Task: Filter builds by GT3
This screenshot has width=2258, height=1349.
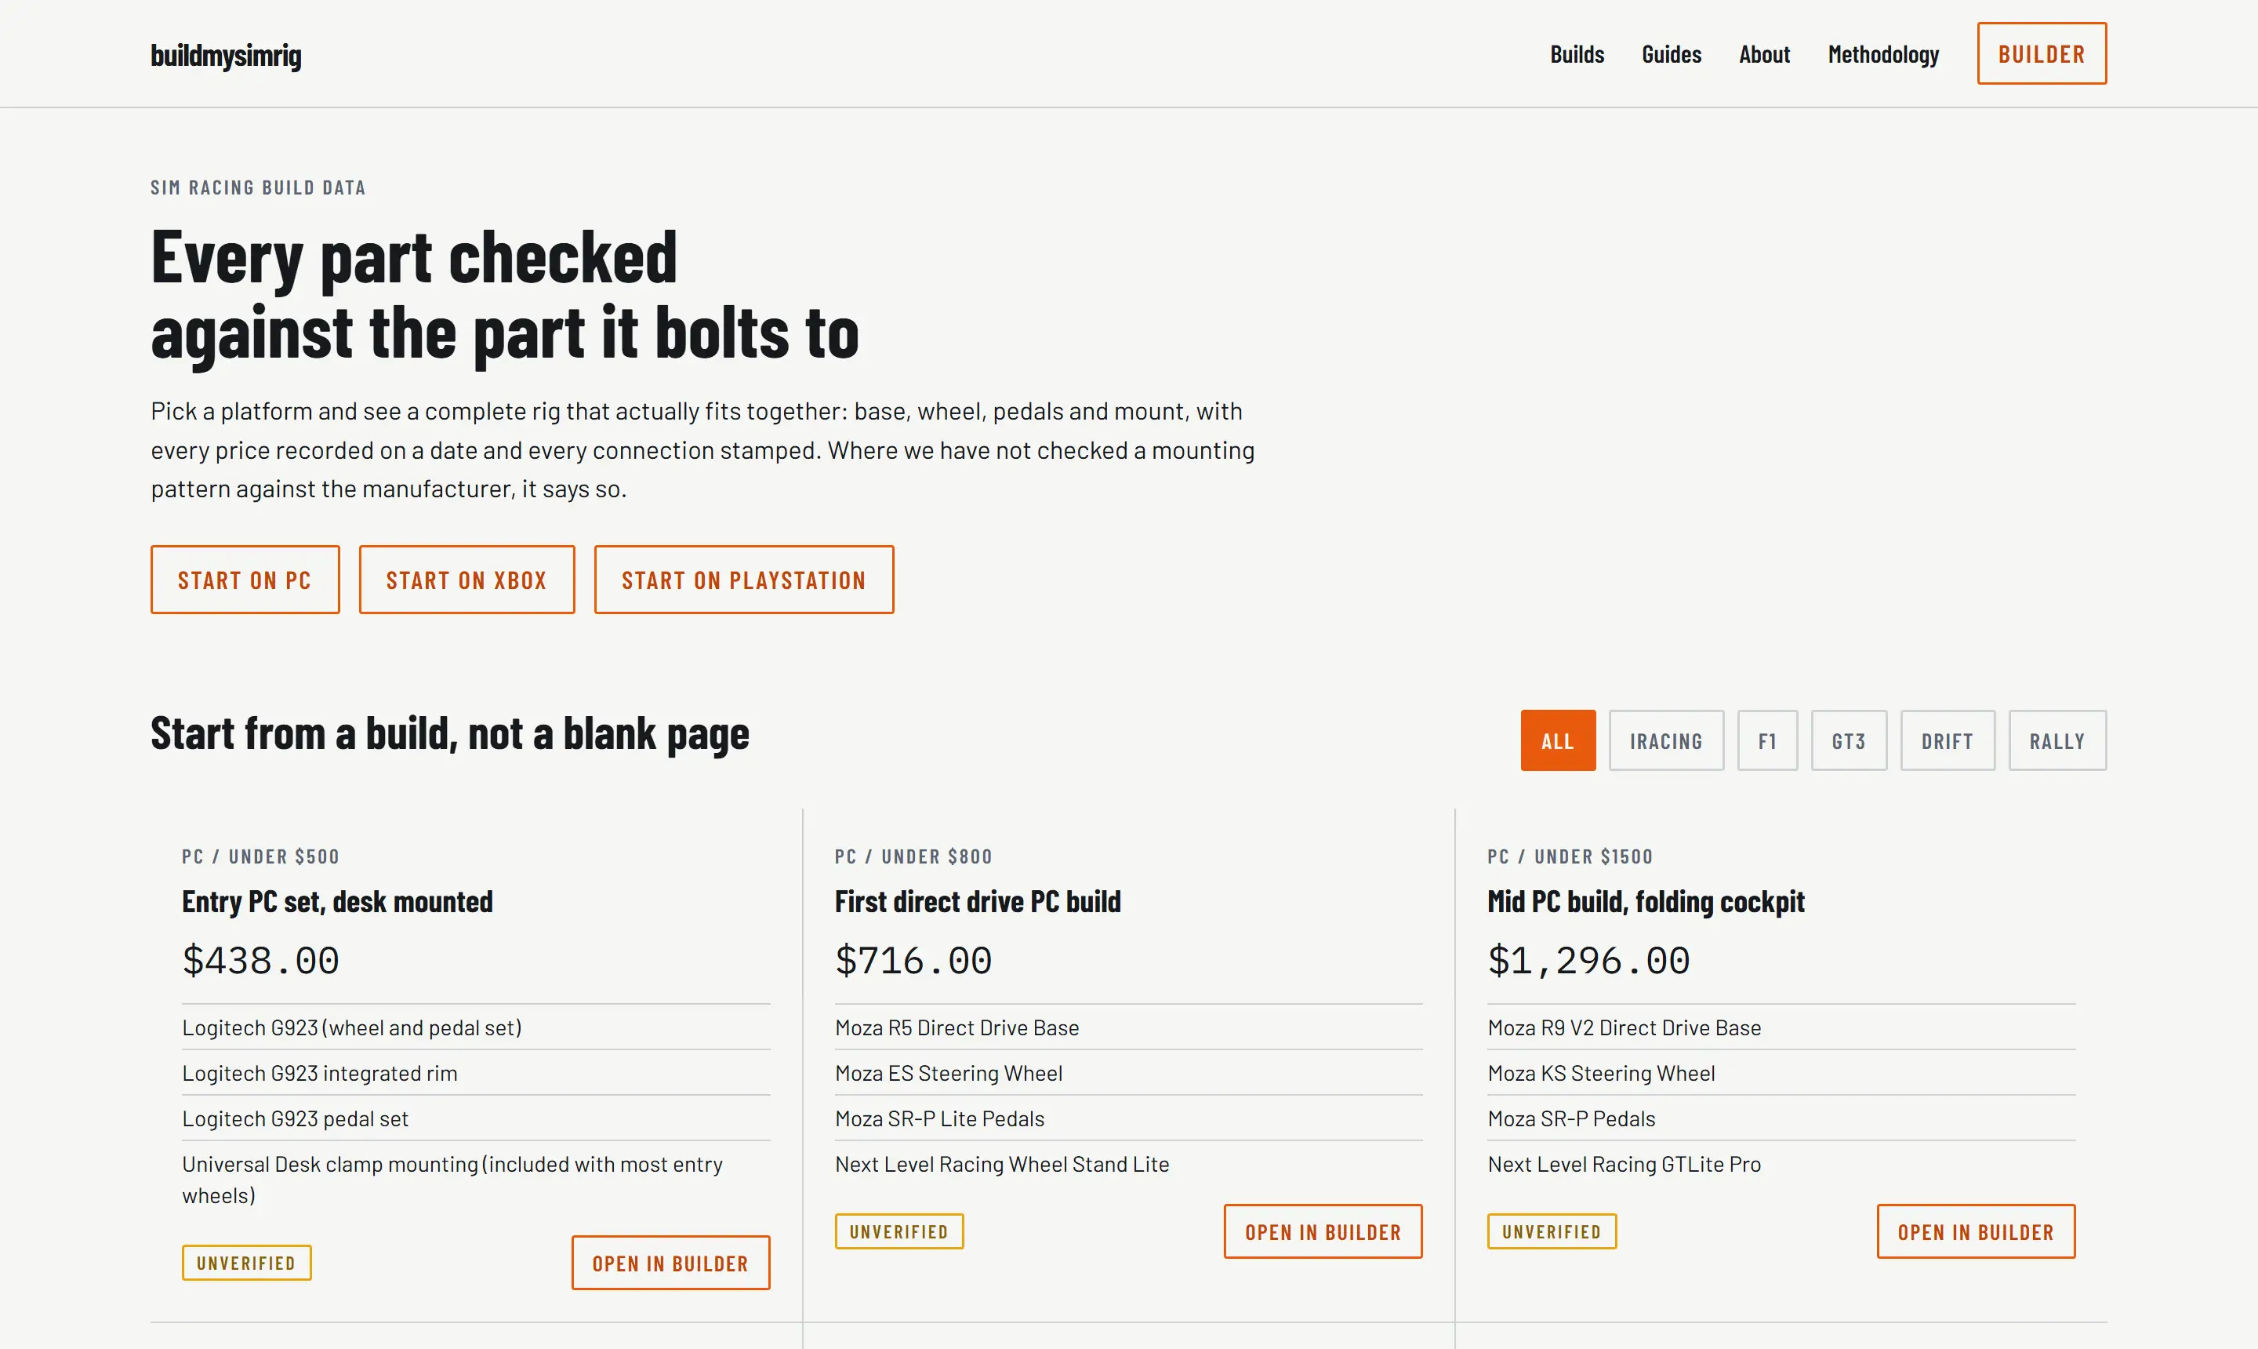Action: point(1848,741)
